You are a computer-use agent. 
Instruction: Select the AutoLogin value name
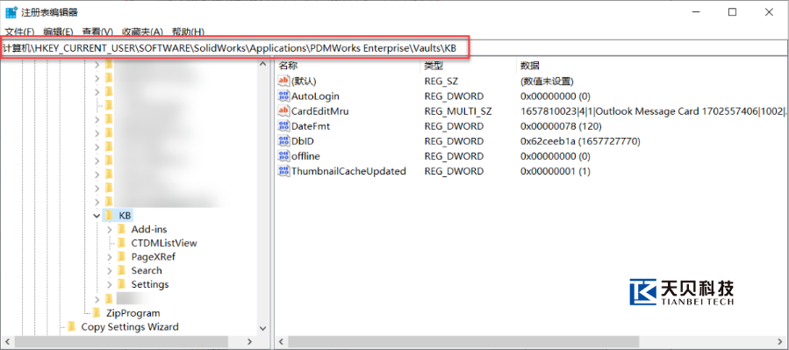click(315, 96)
